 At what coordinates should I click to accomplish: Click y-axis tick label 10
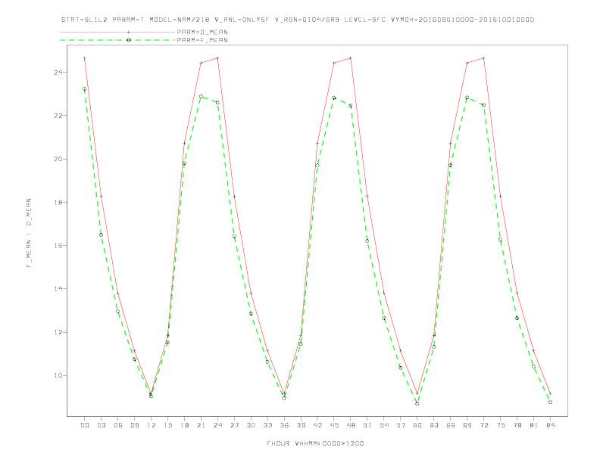point(58,375)
